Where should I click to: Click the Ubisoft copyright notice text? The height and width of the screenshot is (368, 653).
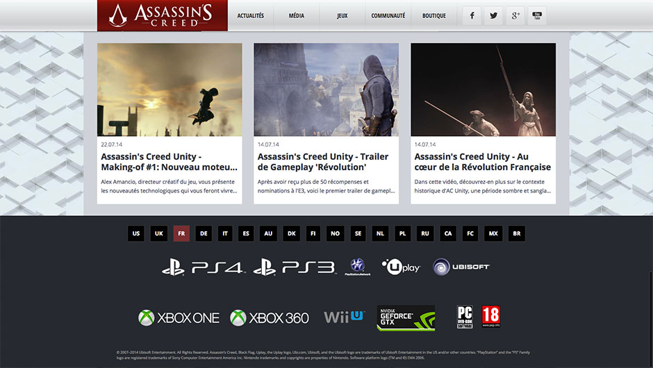tap(323, 355)
